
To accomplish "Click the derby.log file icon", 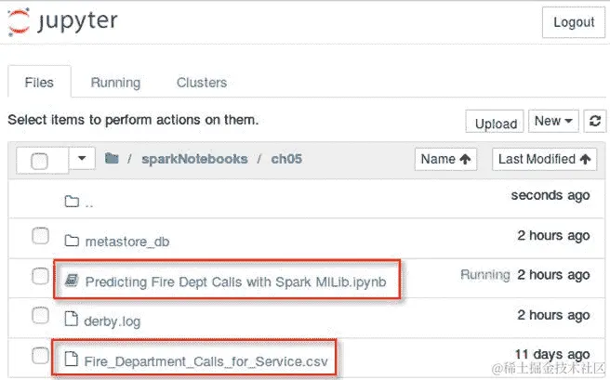I will click(x=72, y=319).
